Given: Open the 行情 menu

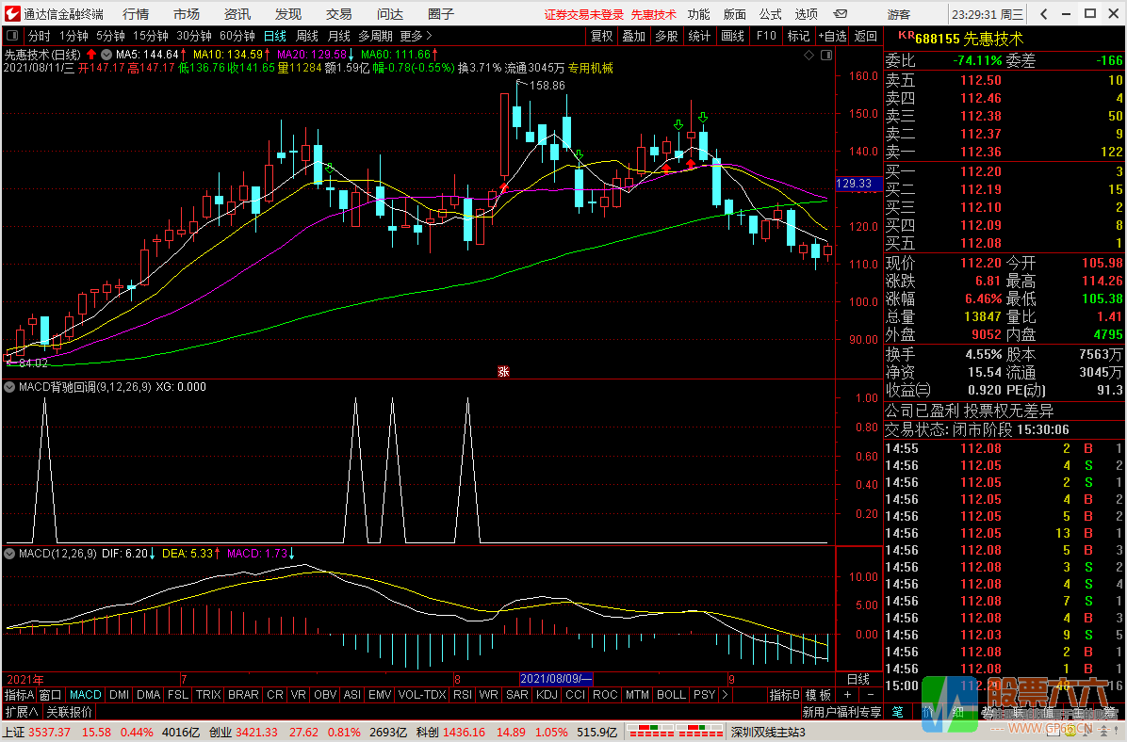Looking at the screenshot, I should pyautogui.click(x=136, y=14).
